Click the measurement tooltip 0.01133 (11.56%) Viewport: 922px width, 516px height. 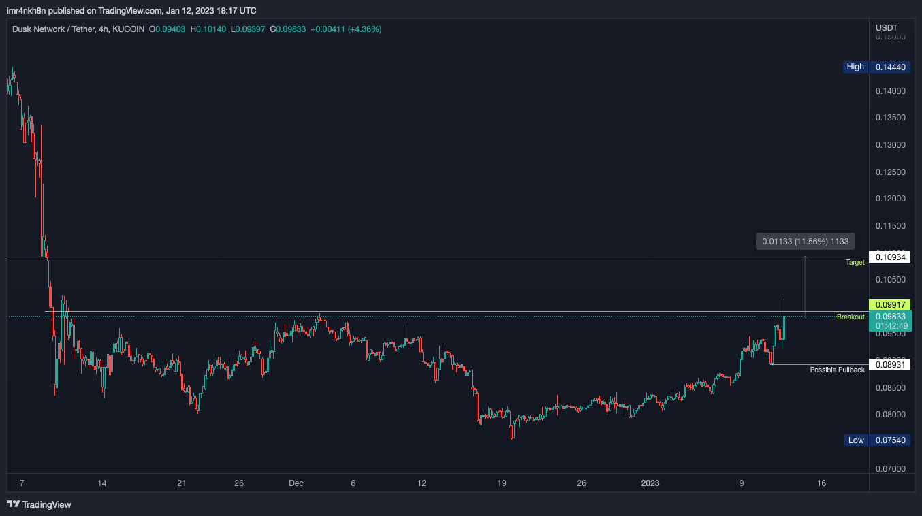805,241
